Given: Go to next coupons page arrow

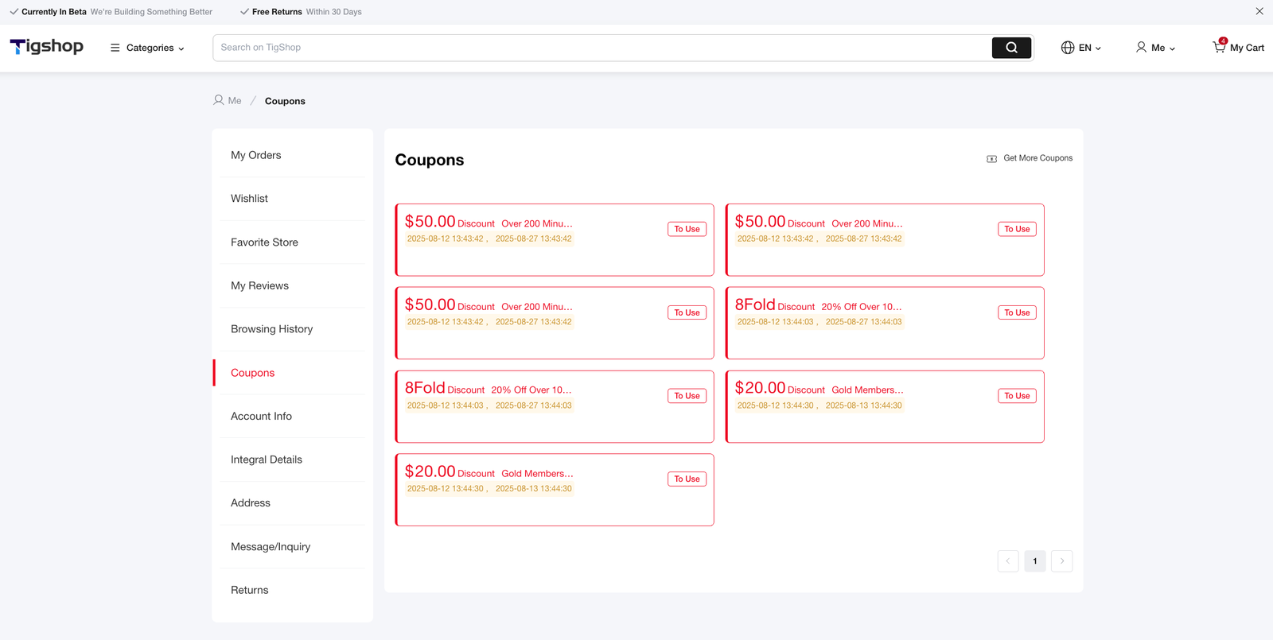Looking at the screenshot, I should pyautogui.click(x=1061, y=561).
